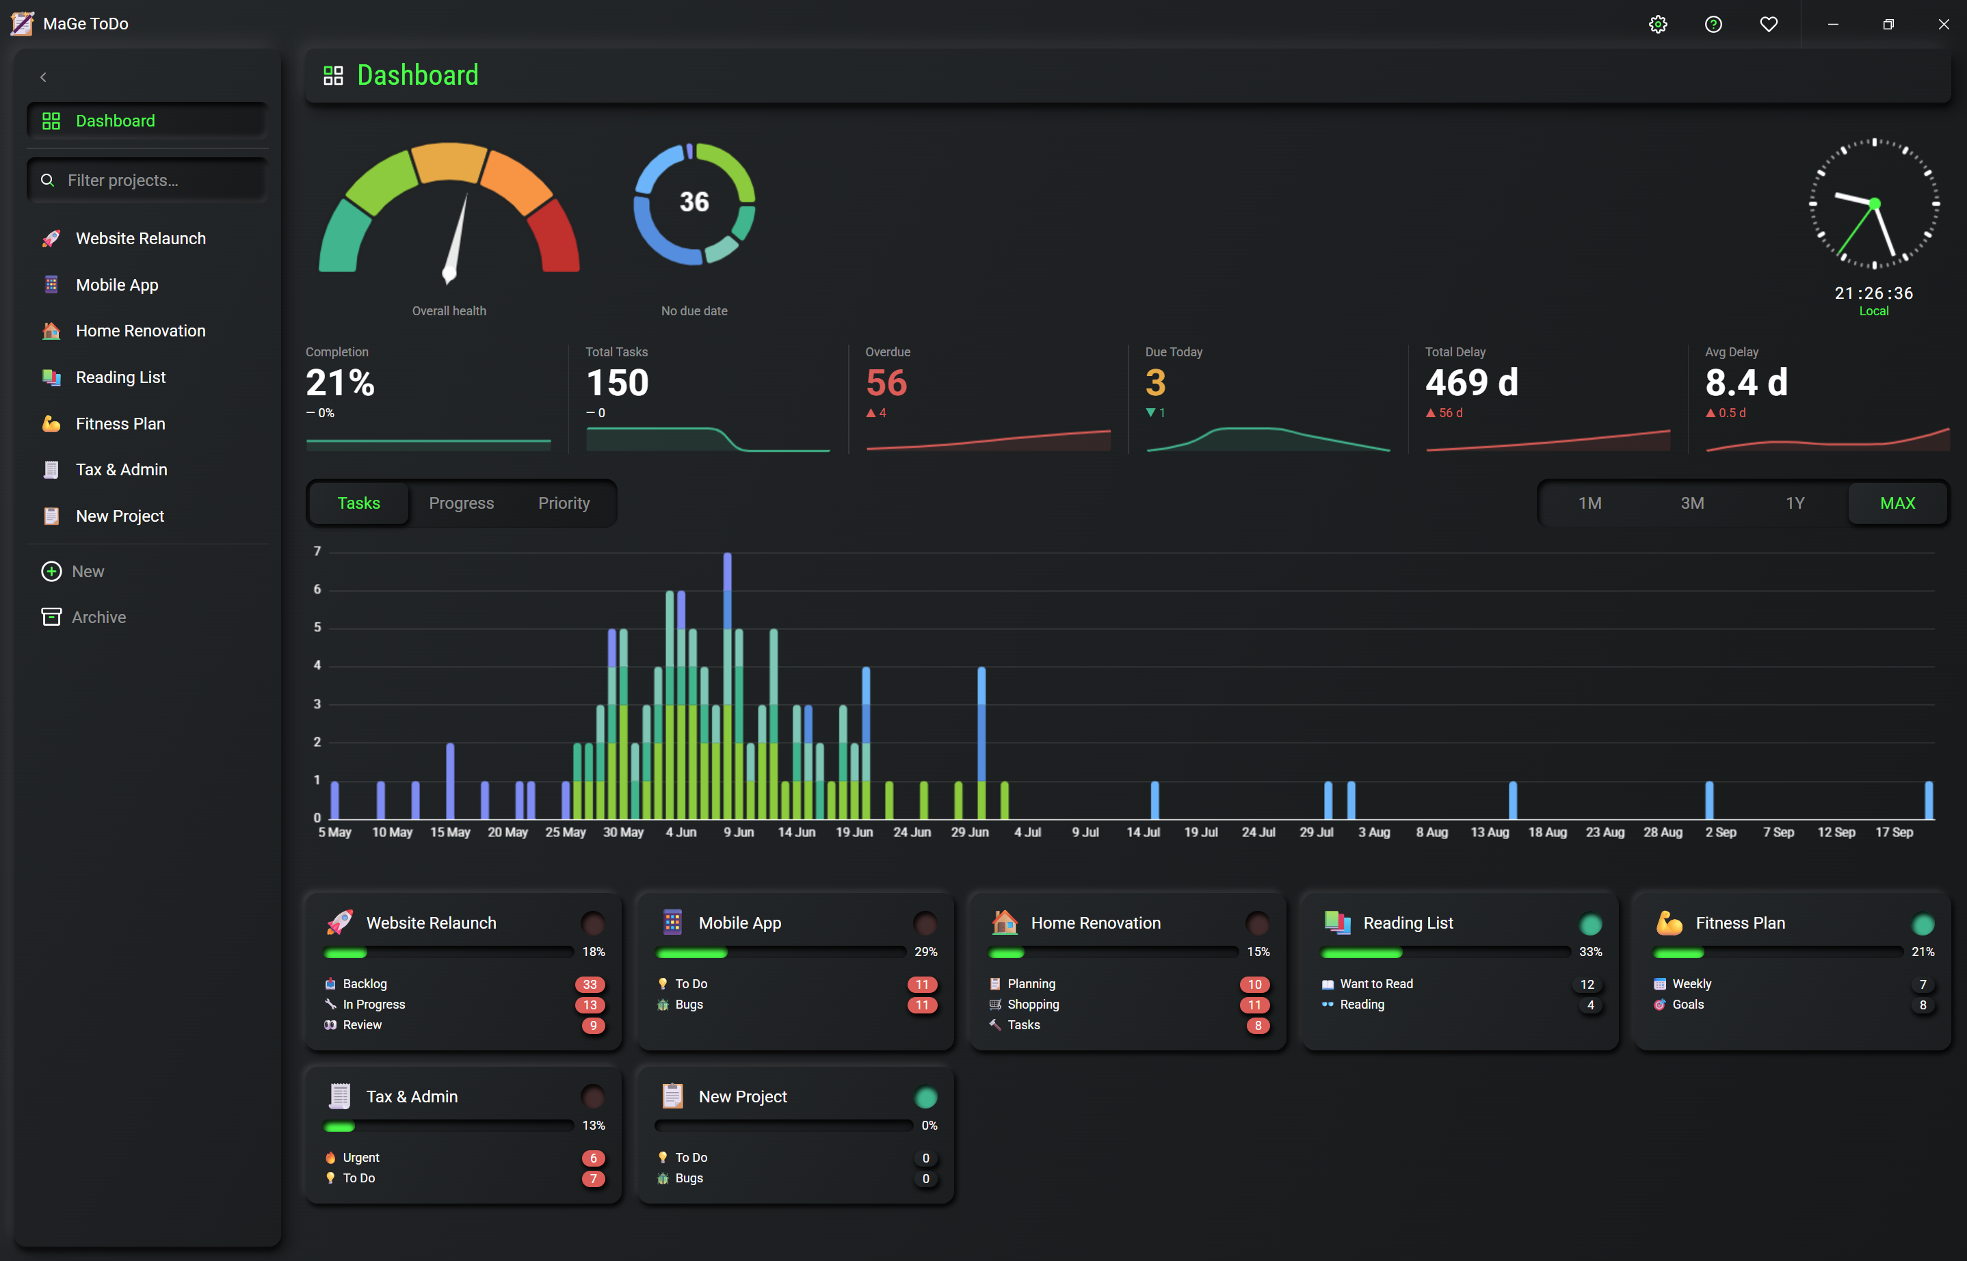Click Mobile App 29% progress bar

tap(781, 953)
